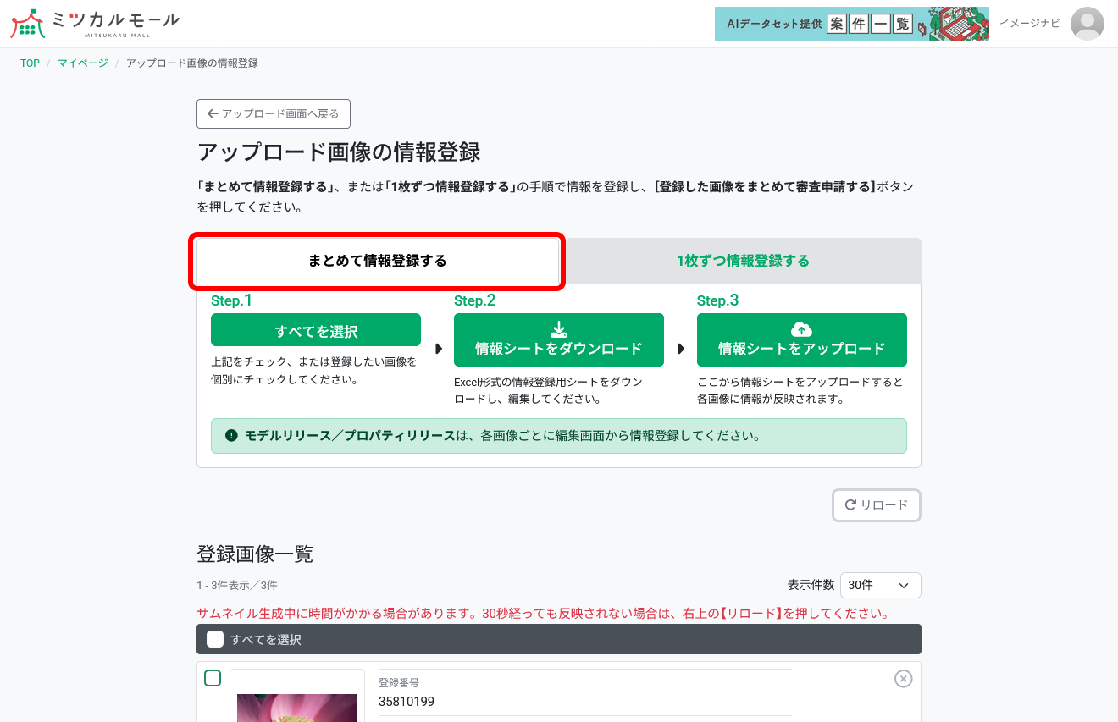Image resolution: width=1118 pixels, height=722 pixels.
Task: Open the 情報シートをダウンロード download action
Action: point(558,339)
